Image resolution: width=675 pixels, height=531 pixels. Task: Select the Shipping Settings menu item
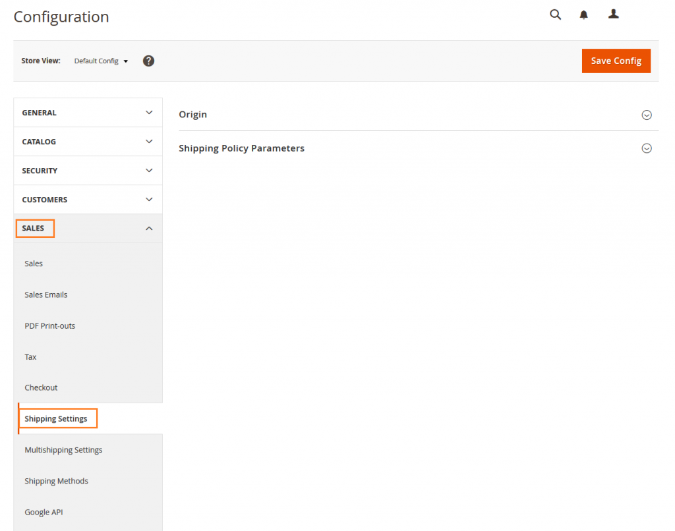(57, 418)
